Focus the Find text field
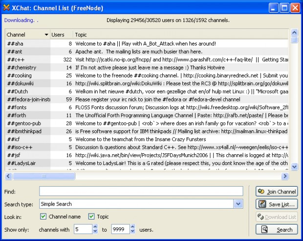The height and width of the screenshot is (241, 303). click(141, 191)
